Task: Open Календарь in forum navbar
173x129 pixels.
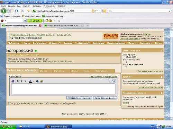Action: click(x=99, y=43)
